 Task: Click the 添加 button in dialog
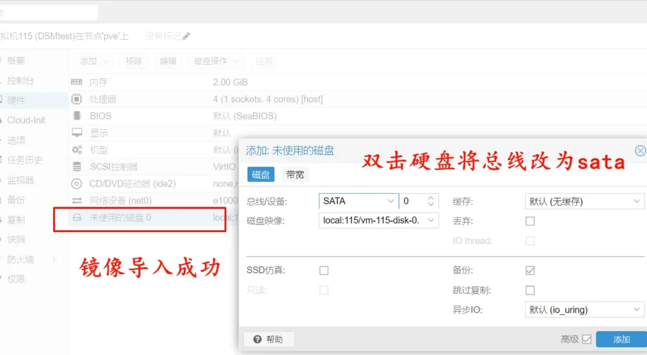click(621, 339)
